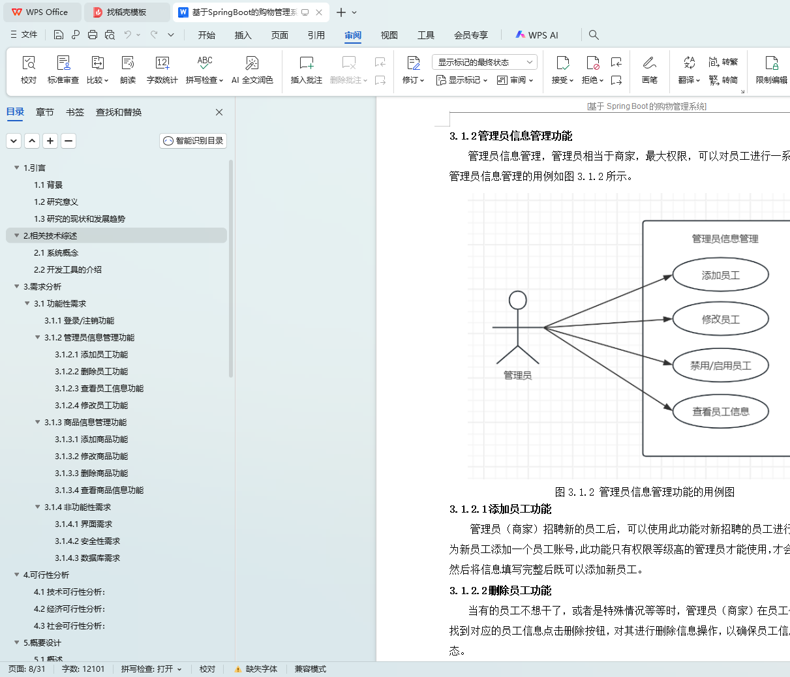Collapse the 4.可行性分析 outline section
Image resolution: width=790 pixels, height=677 pixels.
[17, 575]
